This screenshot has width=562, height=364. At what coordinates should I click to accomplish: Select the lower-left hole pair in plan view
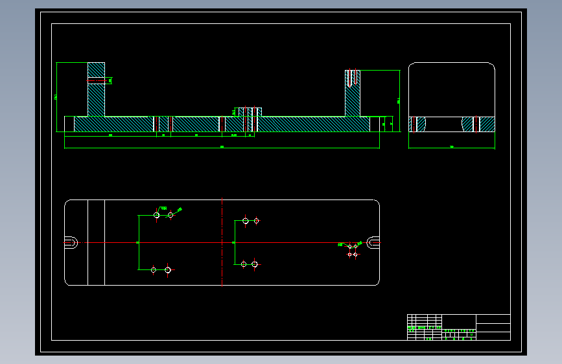[x=161, y=270]
